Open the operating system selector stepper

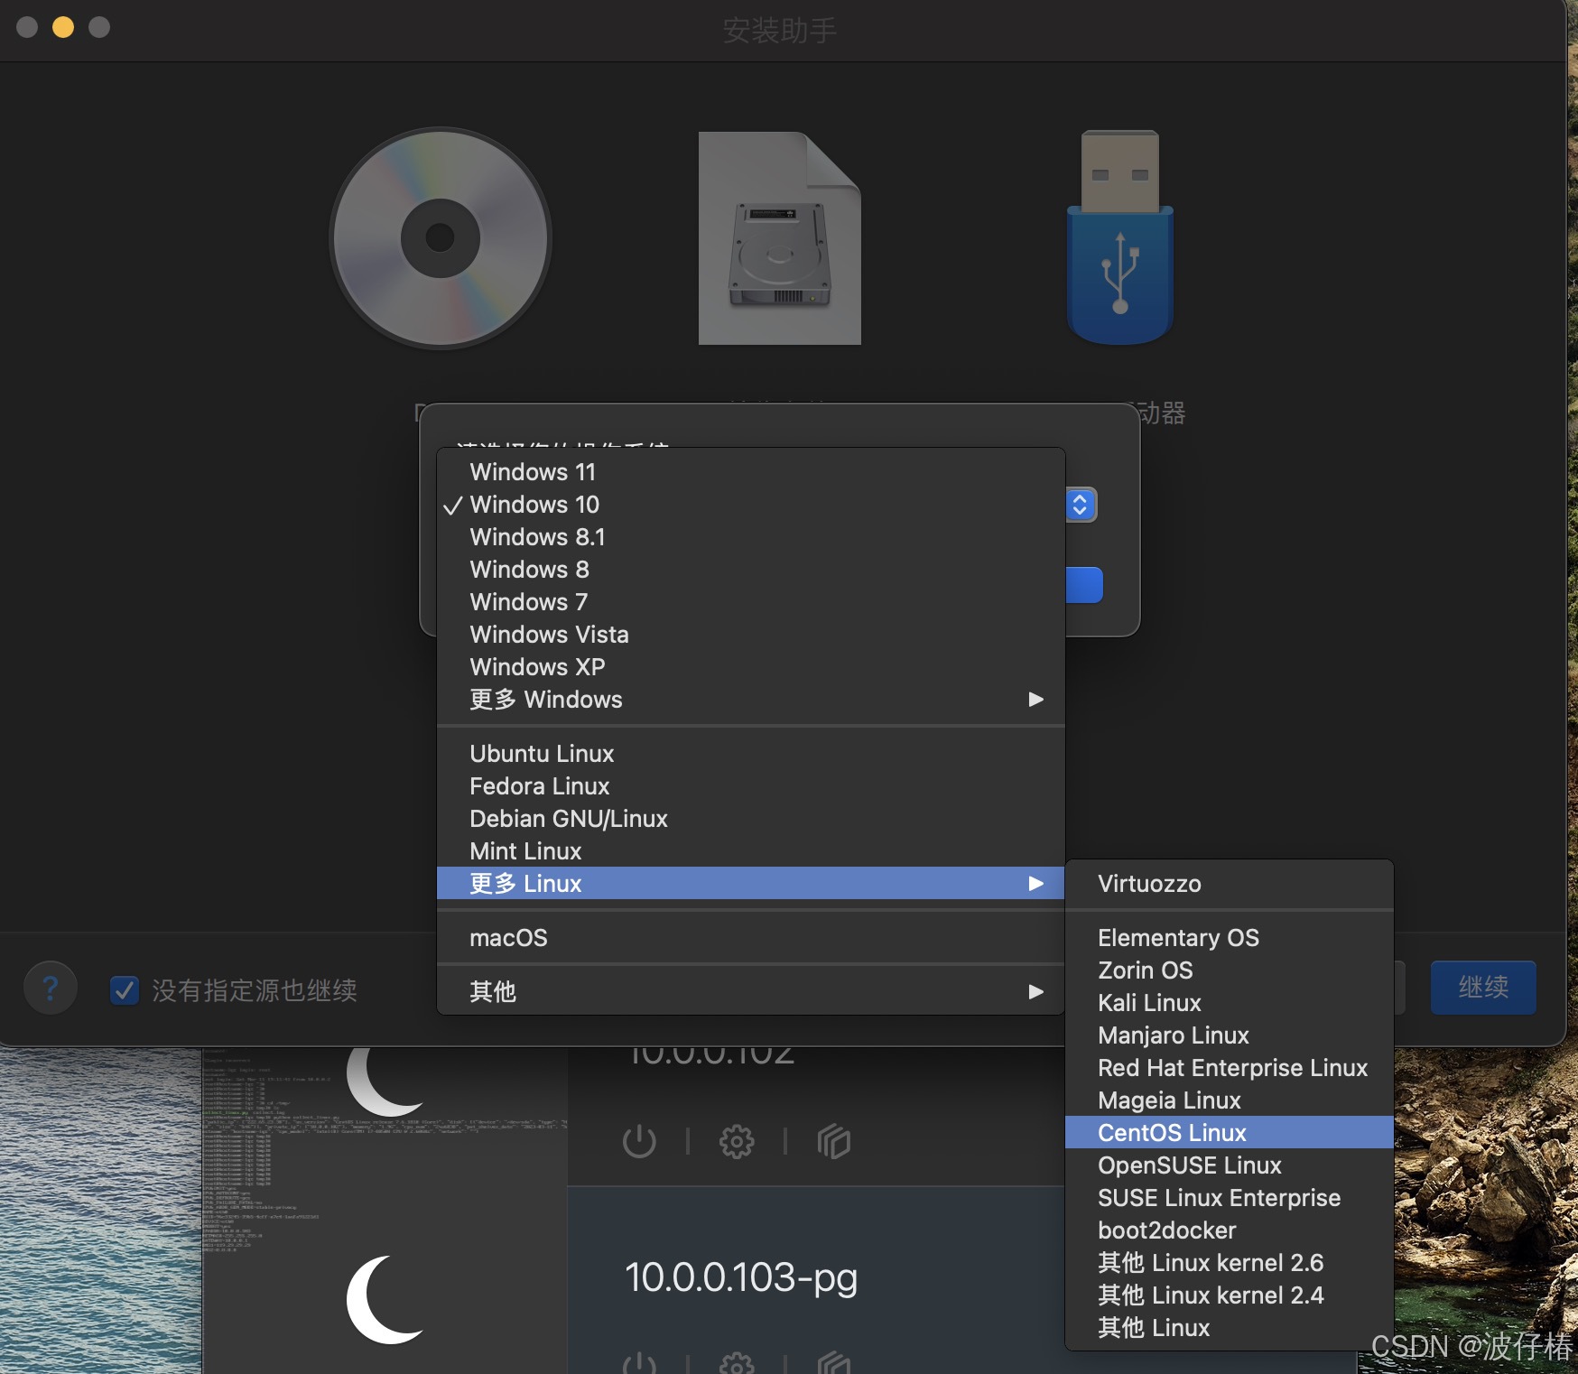click(1081, 505)
